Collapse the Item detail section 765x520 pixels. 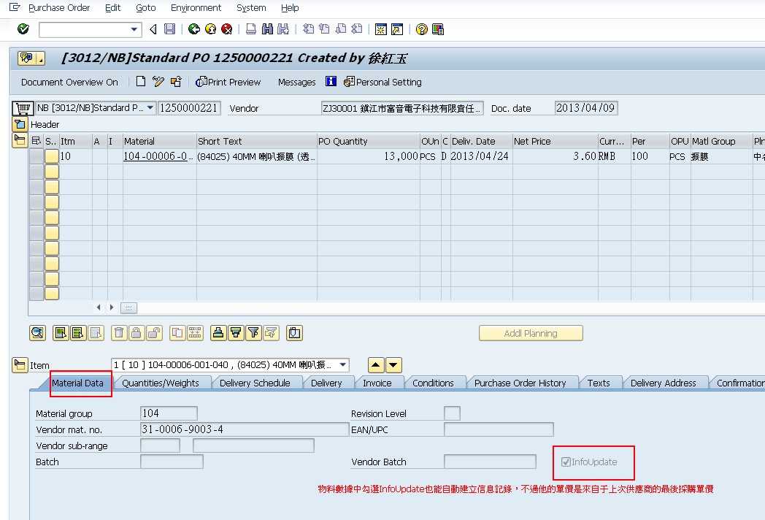click(20, 365)
